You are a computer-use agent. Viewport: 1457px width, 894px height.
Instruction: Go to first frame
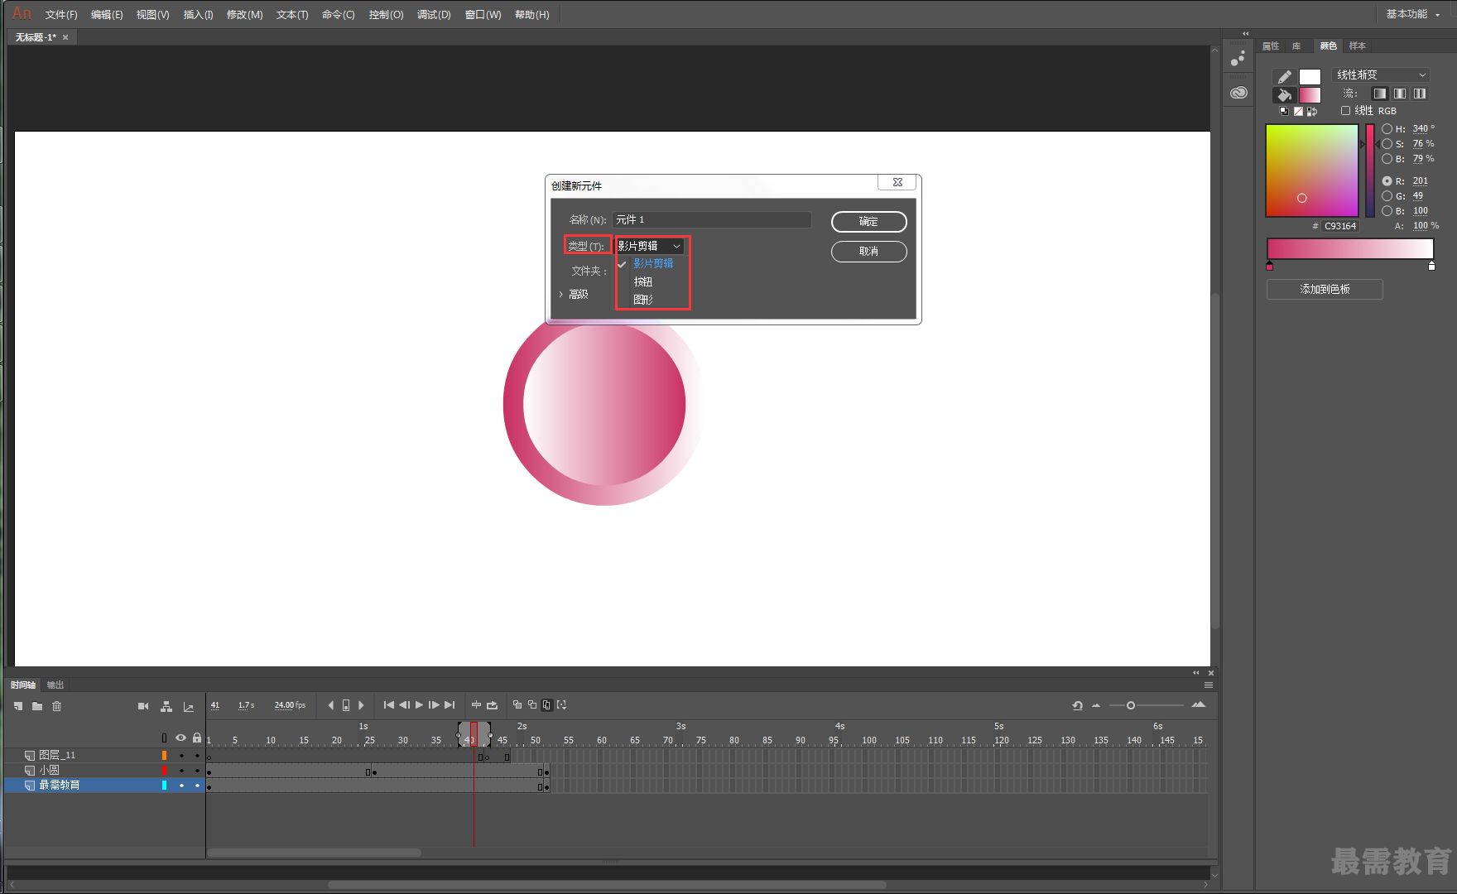pyautogui.click(x=389, y=705)
